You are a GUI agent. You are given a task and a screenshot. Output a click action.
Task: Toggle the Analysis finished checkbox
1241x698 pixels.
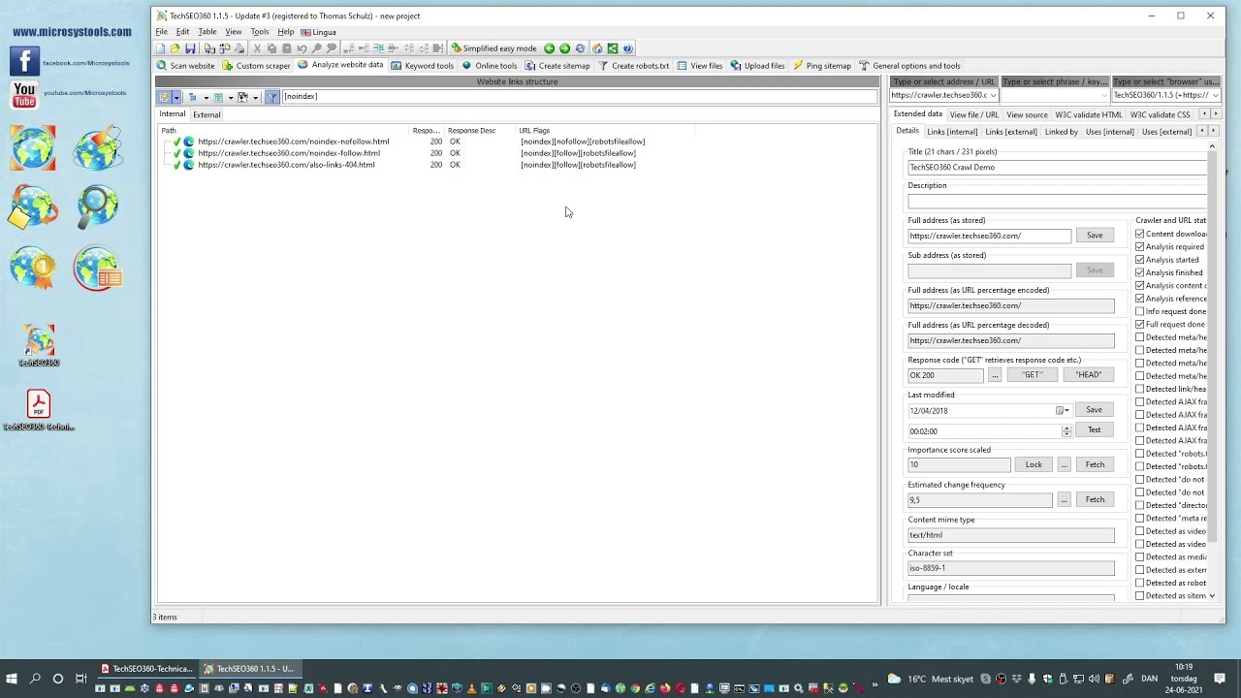(1140, 272)
